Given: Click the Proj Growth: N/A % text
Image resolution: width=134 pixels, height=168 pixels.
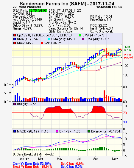Looking at the screenshot, I should 62,22.
